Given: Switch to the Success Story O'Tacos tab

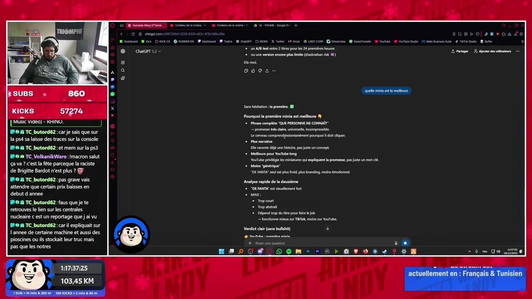Looking at the screenshot, I should point(146,25).
